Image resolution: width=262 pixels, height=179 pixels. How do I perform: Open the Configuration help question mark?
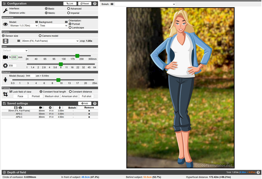(95, 4)
